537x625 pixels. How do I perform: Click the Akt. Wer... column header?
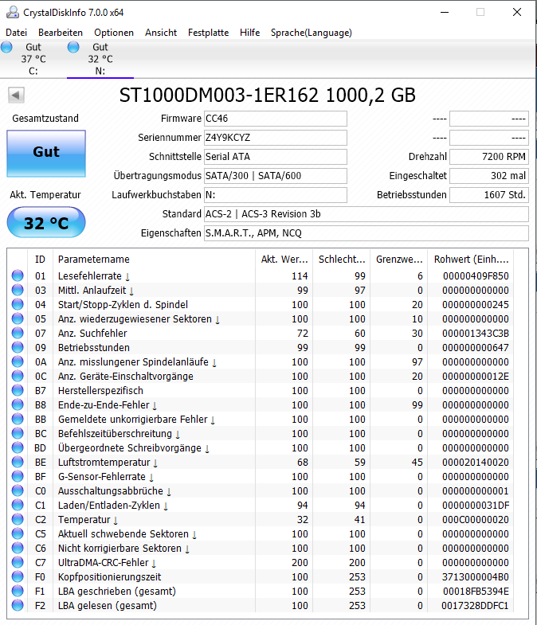click(x=284, y=260)
